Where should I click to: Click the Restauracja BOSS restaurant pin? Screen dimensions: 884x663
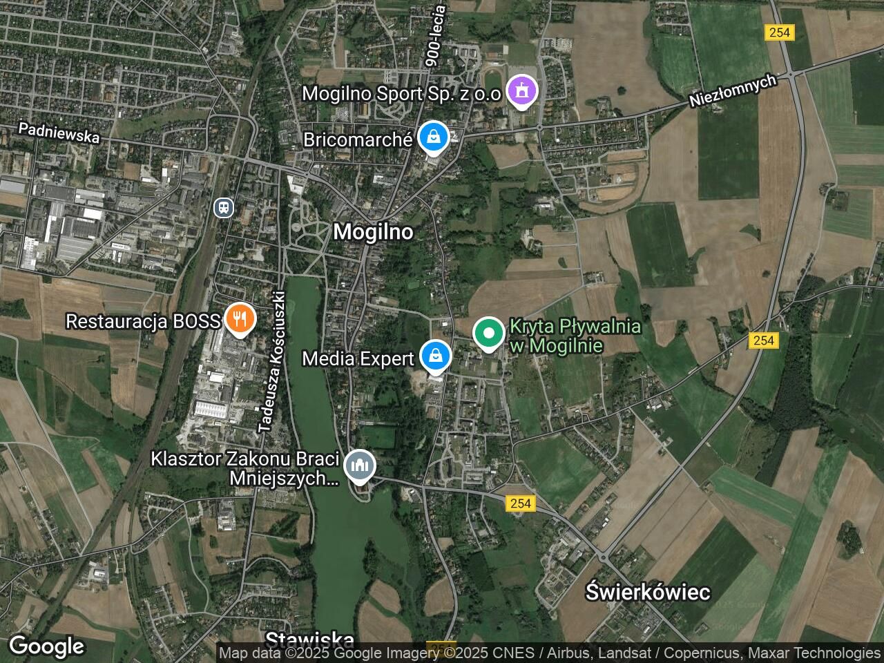(240, 320)
